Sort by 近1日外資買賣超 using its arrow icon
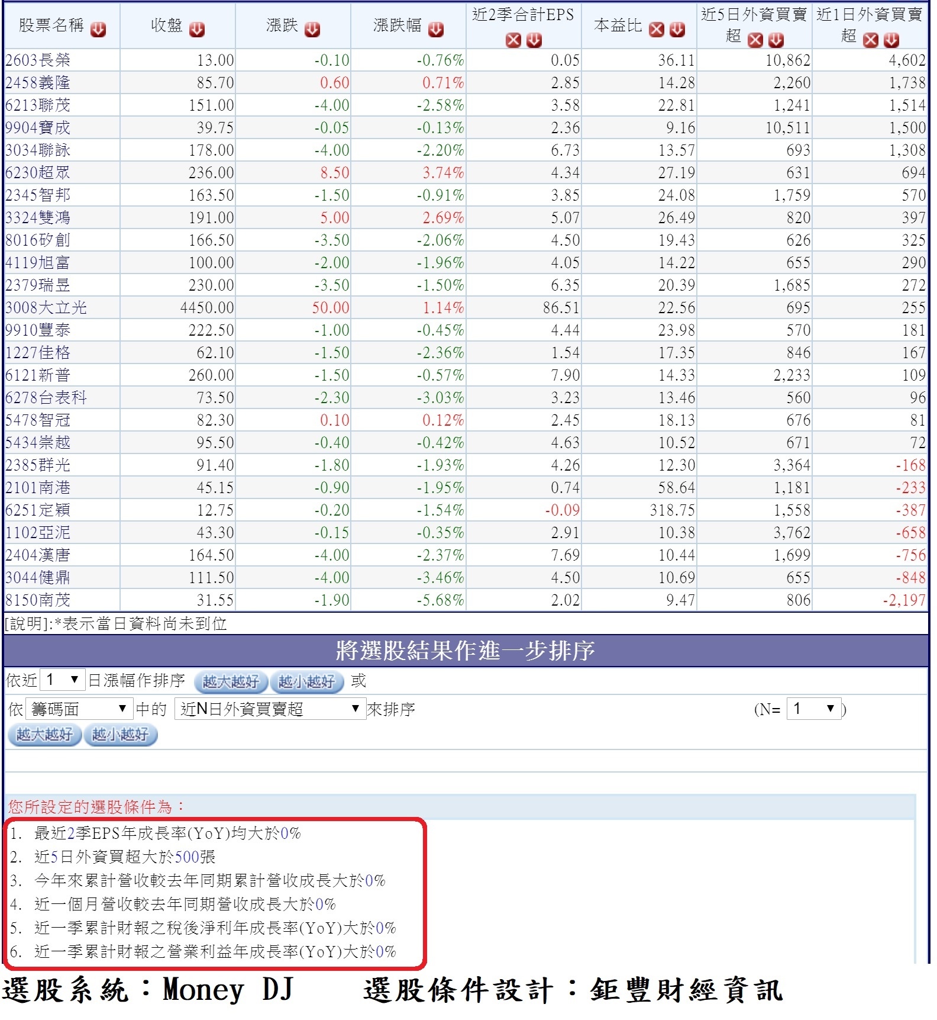The width and height of the screenshot is (937, 1020). 891,40
